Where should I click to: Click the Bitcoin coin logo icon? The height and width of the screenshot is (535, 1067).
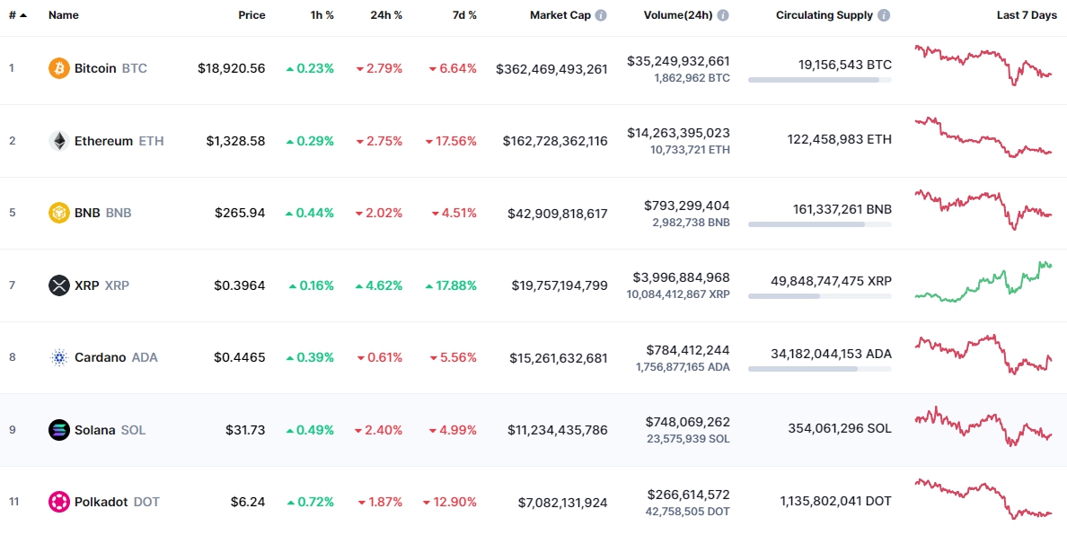[x=59, y=68]
